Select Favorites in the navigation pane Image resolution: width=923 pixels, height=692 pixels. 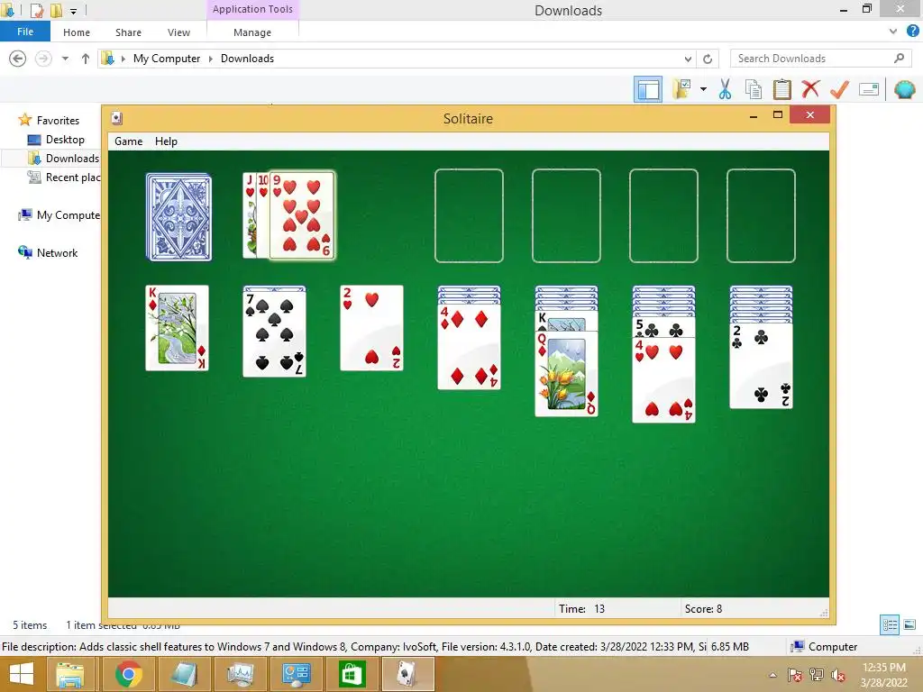[58, 120]
